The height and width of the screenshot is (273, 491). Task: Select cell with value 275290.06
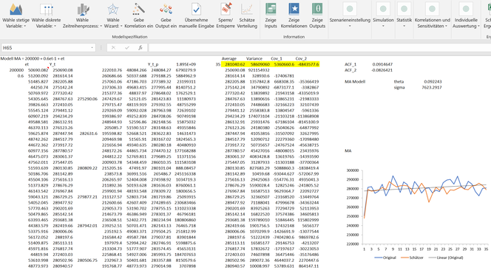[87, 99]
